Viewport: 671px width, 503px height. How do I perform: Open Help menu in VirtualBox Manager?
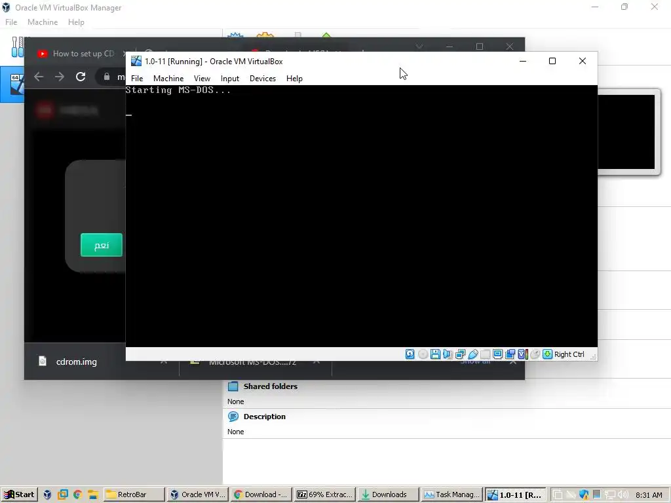click(x=76, y=22)
